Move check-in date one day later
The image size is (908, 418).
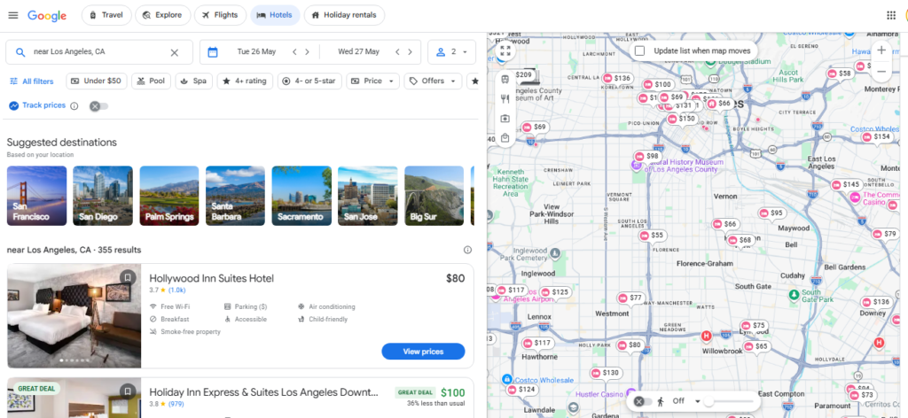(x=307, y=52)
